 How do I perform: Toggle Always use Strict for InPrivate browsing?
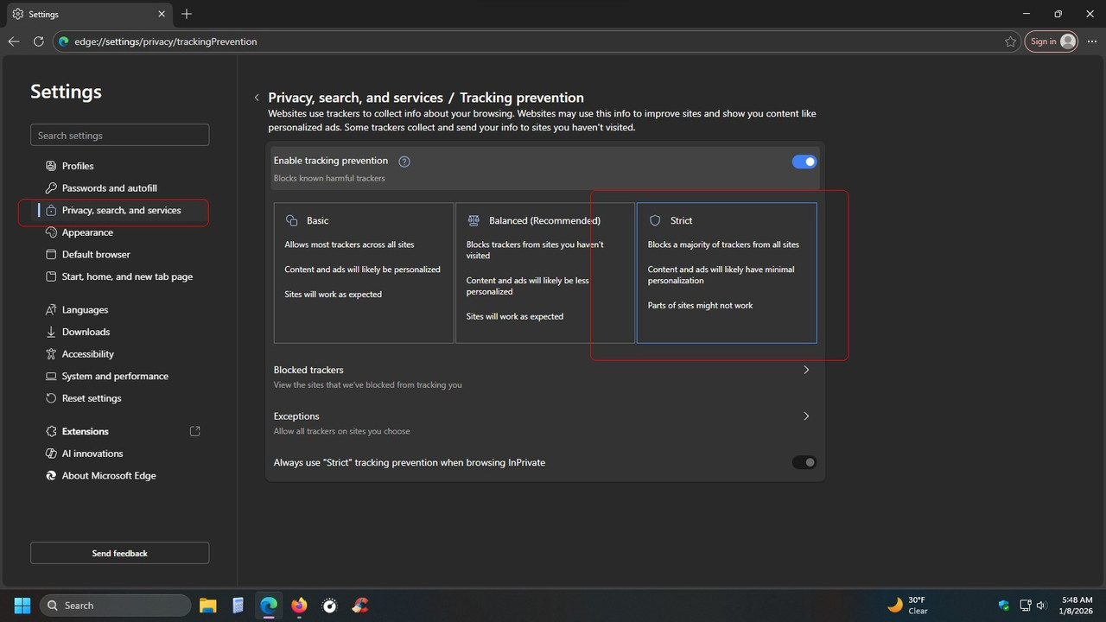804,462
